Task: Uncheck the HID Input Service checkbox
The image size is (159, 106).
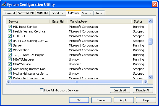Action: click(x=10, y=27)
